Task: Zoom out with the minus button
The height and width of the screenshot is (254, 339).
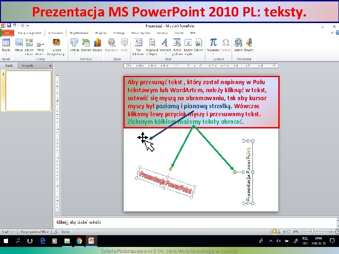Action: pos(302,232)
